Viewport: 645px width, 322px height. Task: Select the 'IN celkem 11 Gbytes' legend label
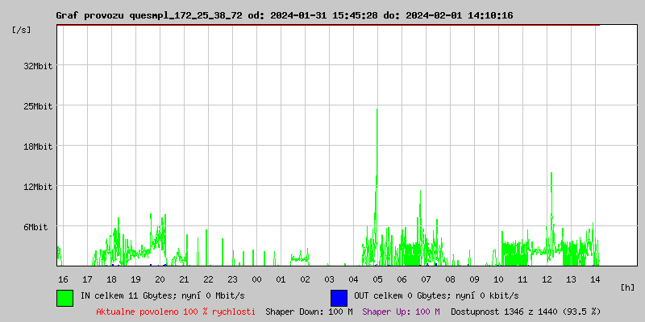[x=173, y=295]
